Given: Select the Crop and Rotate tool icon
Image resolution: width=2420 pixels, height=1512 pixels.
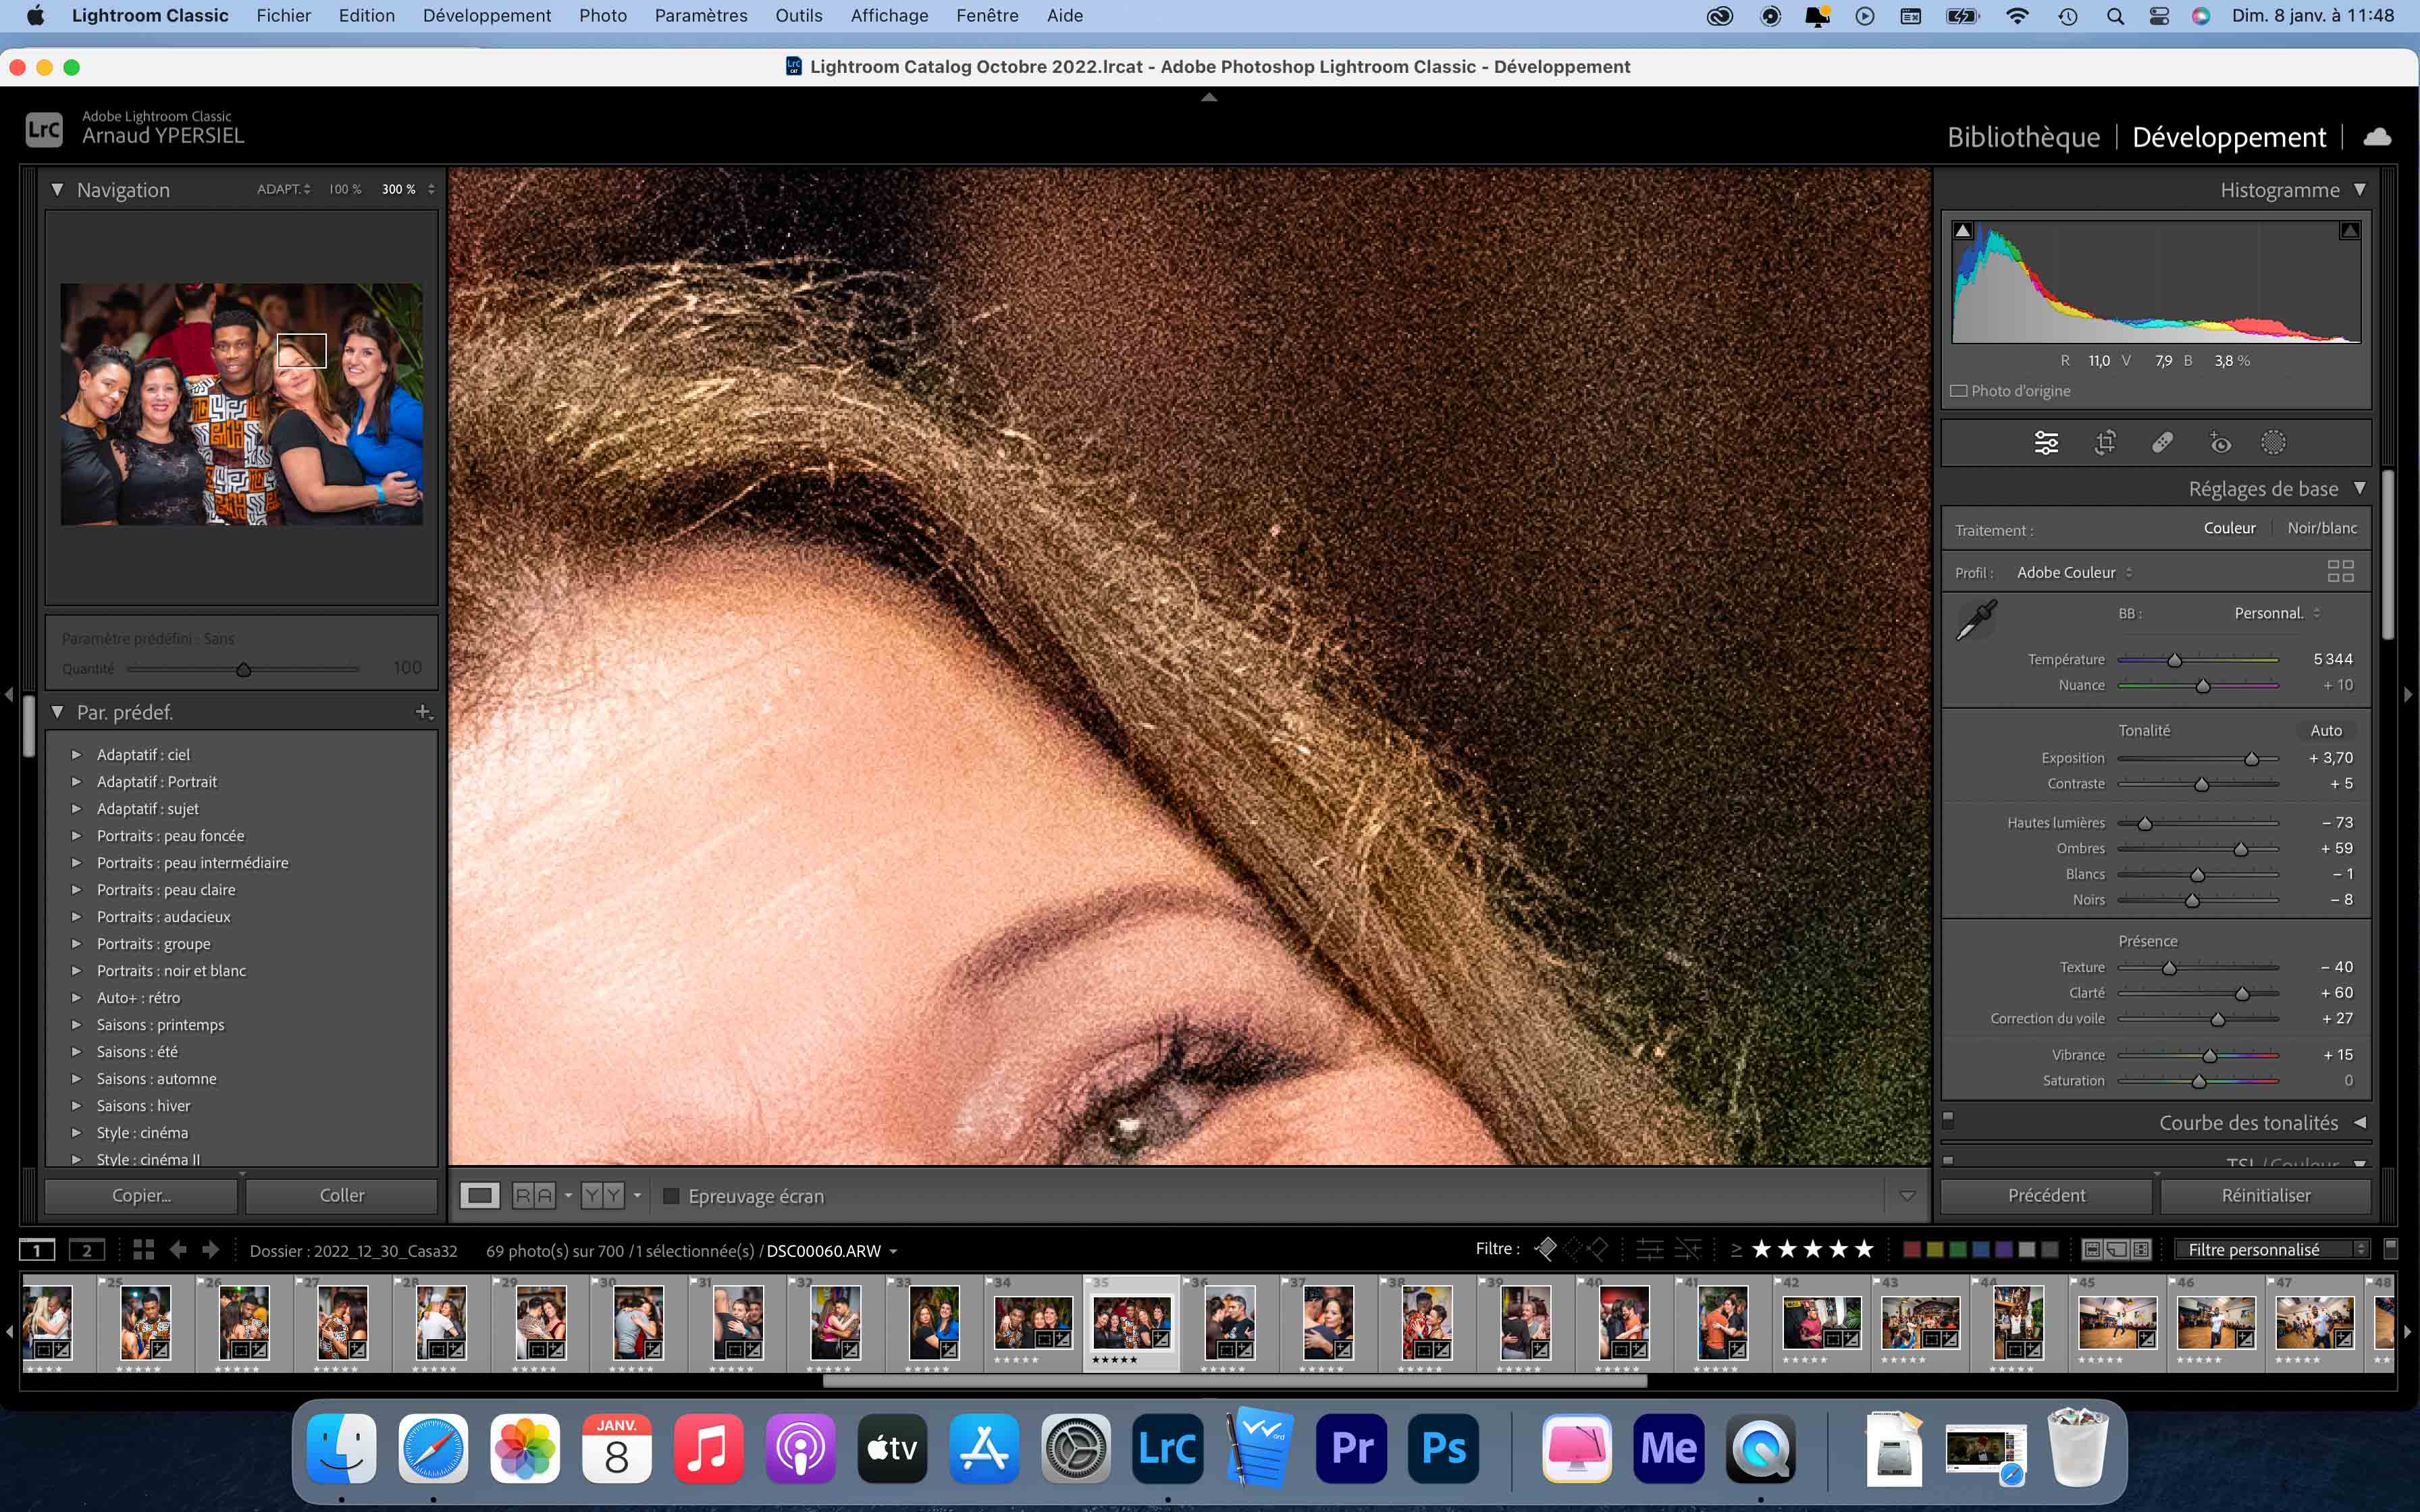Looking at the screenshot, I should click(2105, 442).
